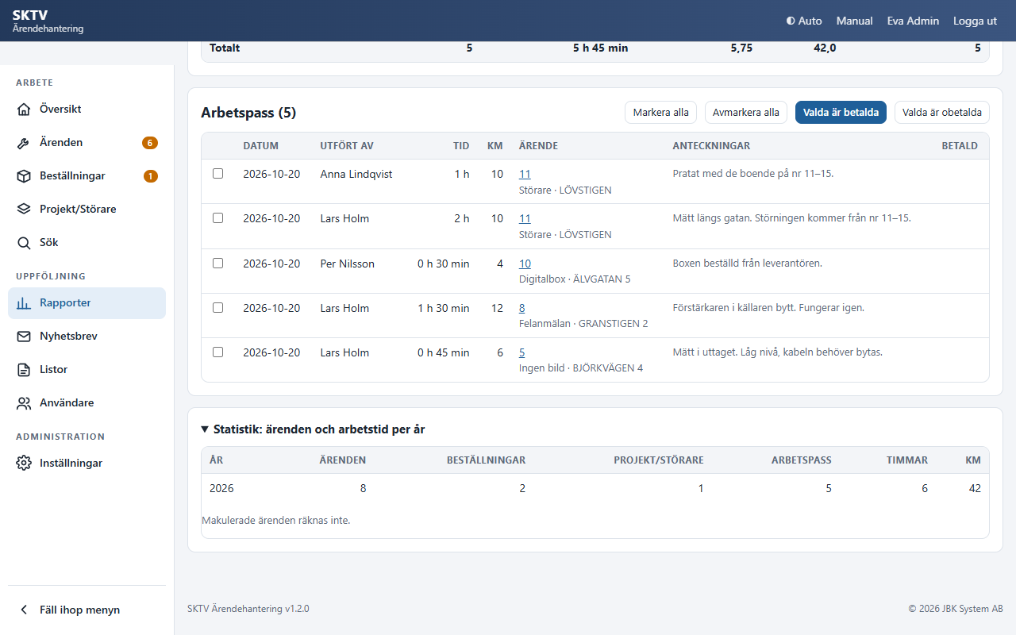Click the orange badge 1 on Beställningar
This screenshot has height=635, width=1016.
tap(151, 176)
